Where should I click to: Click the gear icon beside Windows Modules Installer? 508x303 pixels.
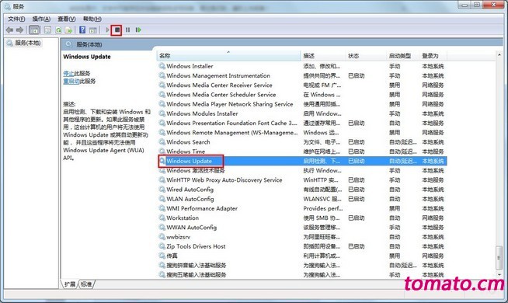pyautogui.click(x=162, y=113)
